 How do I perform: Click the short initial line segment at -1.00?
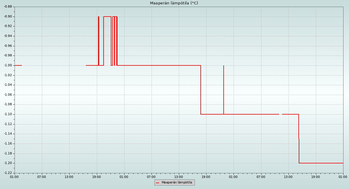[18, 65]
